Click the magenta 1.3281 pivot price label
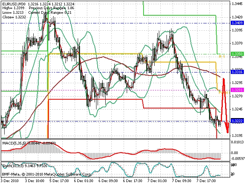The image size is (245, 184). [237, 90]
